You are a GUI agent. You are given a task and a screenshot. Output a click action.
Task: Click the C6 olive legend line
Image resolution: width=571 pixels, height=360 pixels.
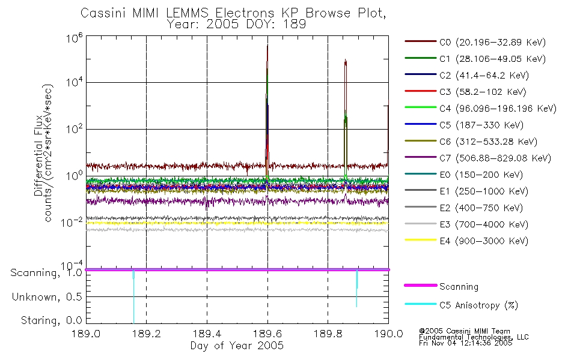pos(420,141)
